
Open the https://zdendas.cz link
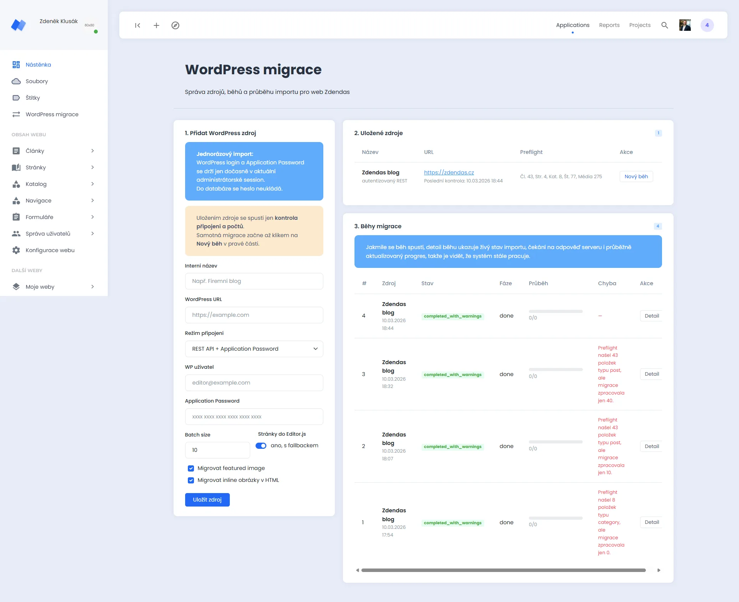click(449, 172)
